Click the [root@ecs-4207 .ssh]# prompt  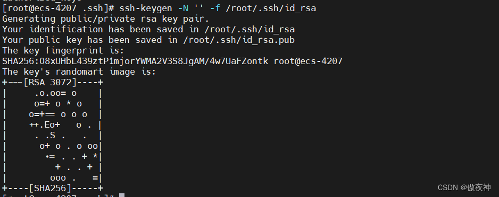click(58, 8)
